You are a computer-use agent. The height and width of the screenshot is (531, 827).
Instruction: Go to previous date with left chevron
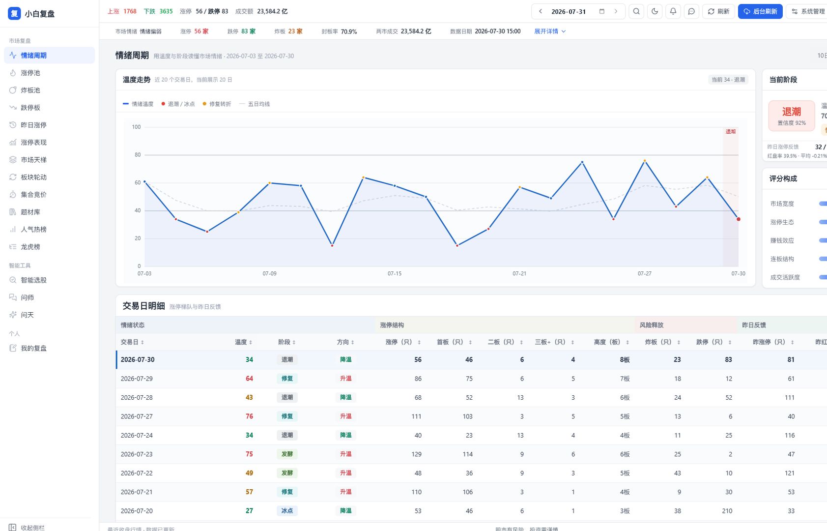pyautogui.click(x=541, y=11)
